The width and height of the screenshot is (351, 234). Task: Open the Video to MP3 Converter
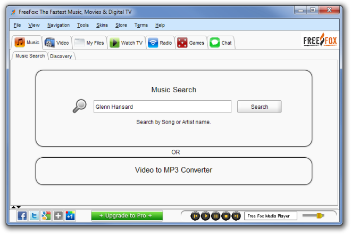pos(174,171)
